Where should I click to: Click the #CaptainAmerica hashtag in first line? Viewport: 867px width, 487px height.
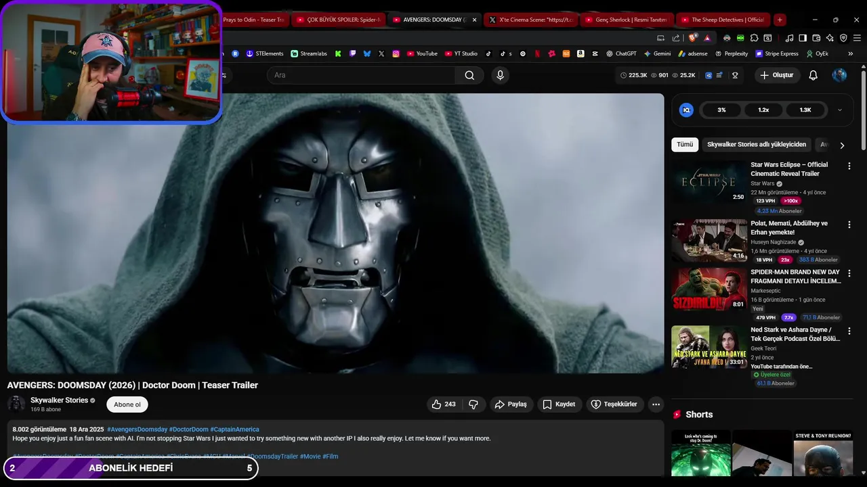pos(234,430)
